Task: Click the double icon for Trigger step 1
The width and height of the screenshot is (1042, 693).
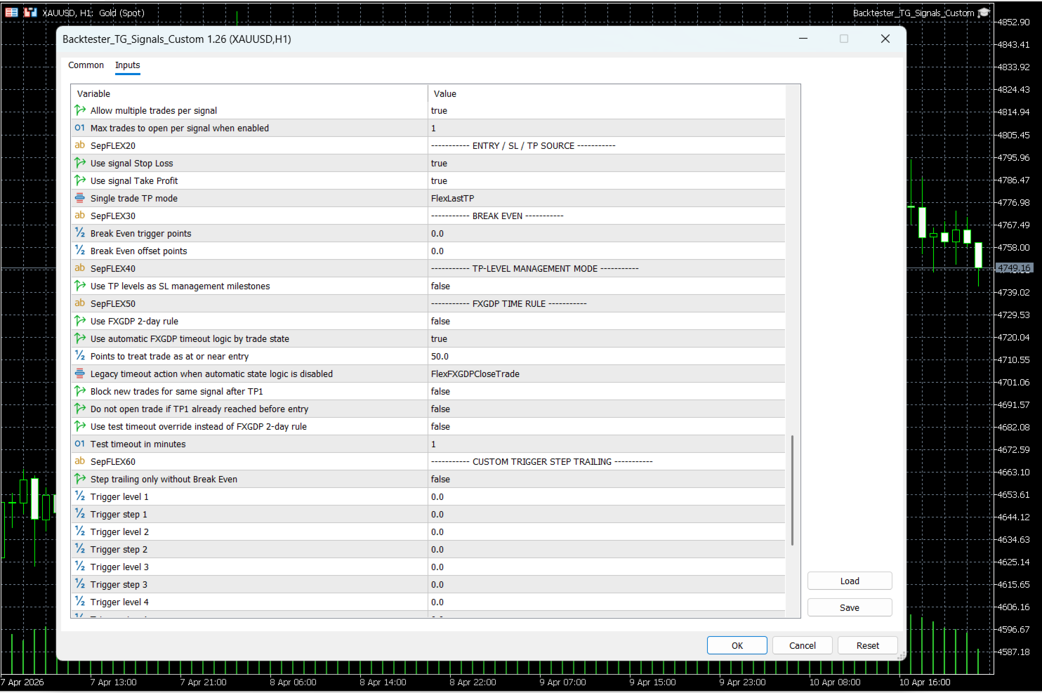Action: 80,514
